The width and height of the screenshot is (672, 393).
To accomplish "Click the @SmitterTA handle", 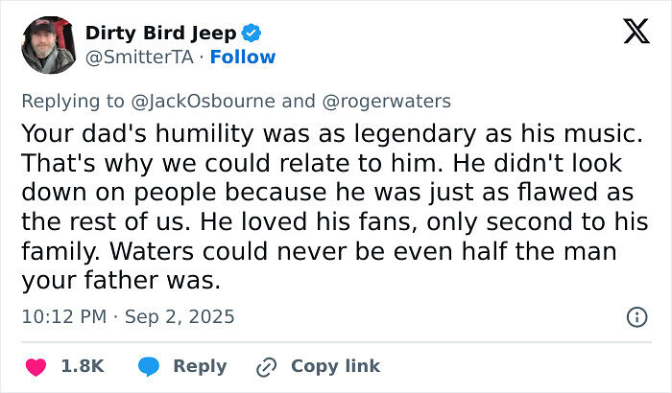I will click(x=139, y=57).
